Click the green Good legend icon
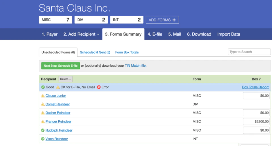 coord(43,87)
